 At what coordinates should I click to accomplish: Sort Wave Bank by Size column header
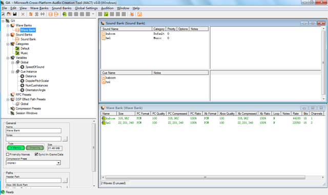126,113
